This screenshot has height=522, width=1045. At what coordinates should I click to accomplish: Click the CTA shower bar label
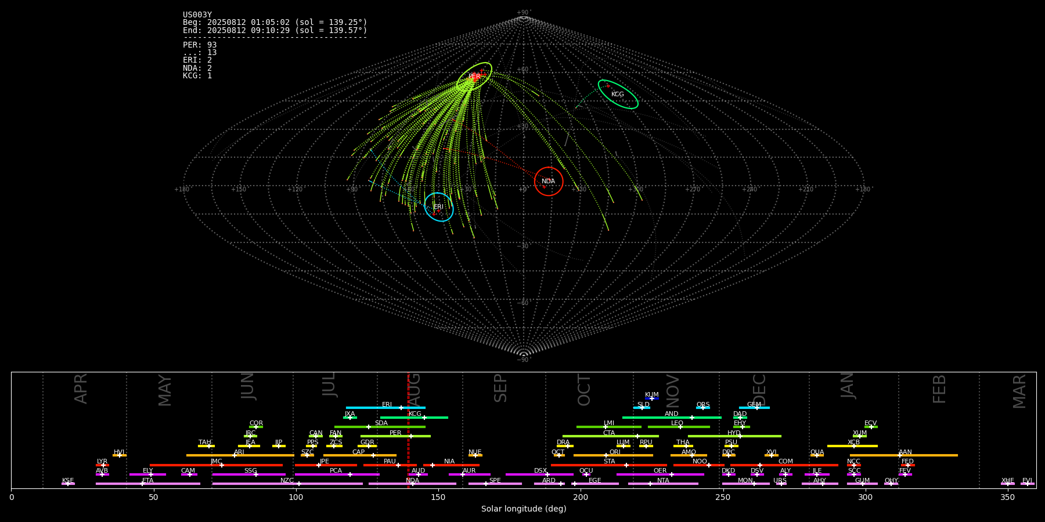[x=609, y=433]
